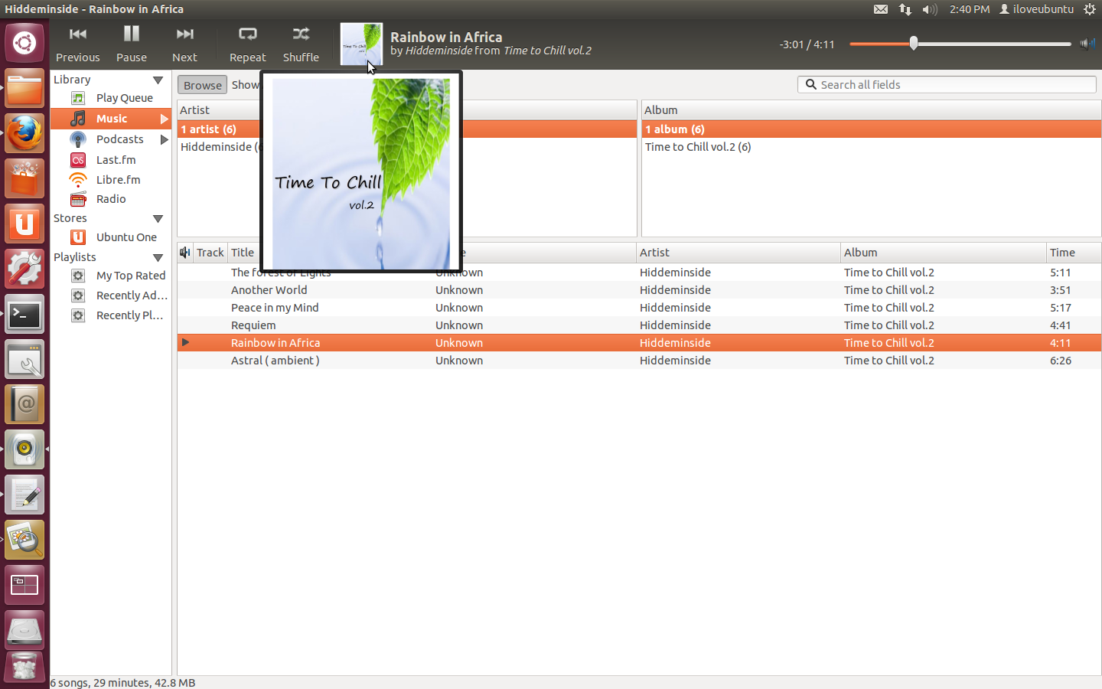
Task: Click the Last.fm red icon
Action: tap(78, 160)
